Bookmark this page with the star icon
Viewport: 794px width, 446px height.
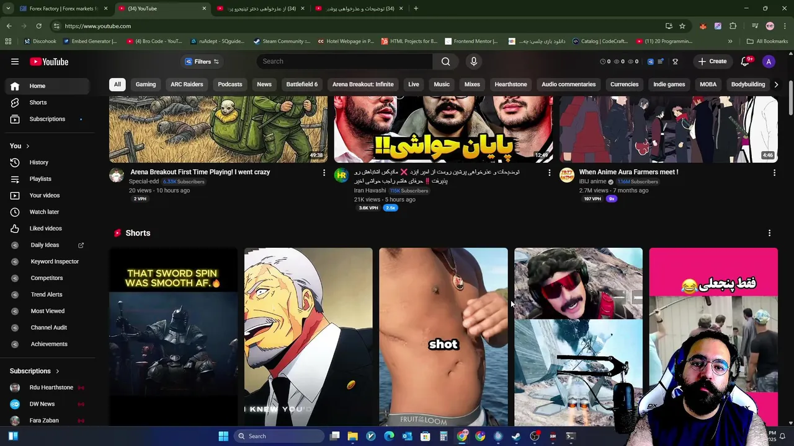click(x=682, y=26)
